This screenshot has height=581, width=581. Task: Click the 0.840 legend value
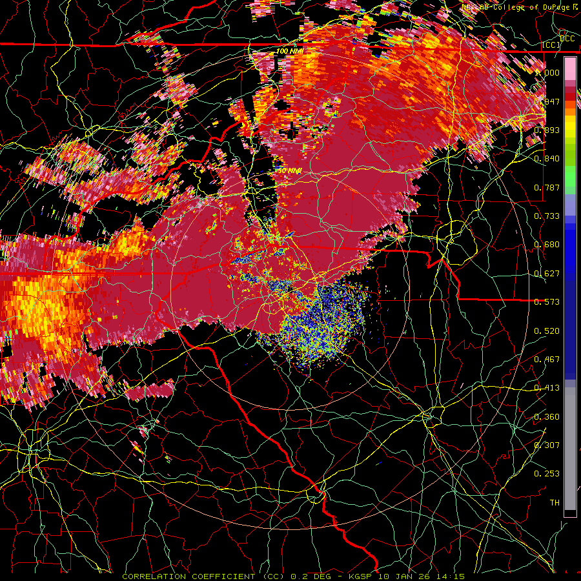coord(547,158)
